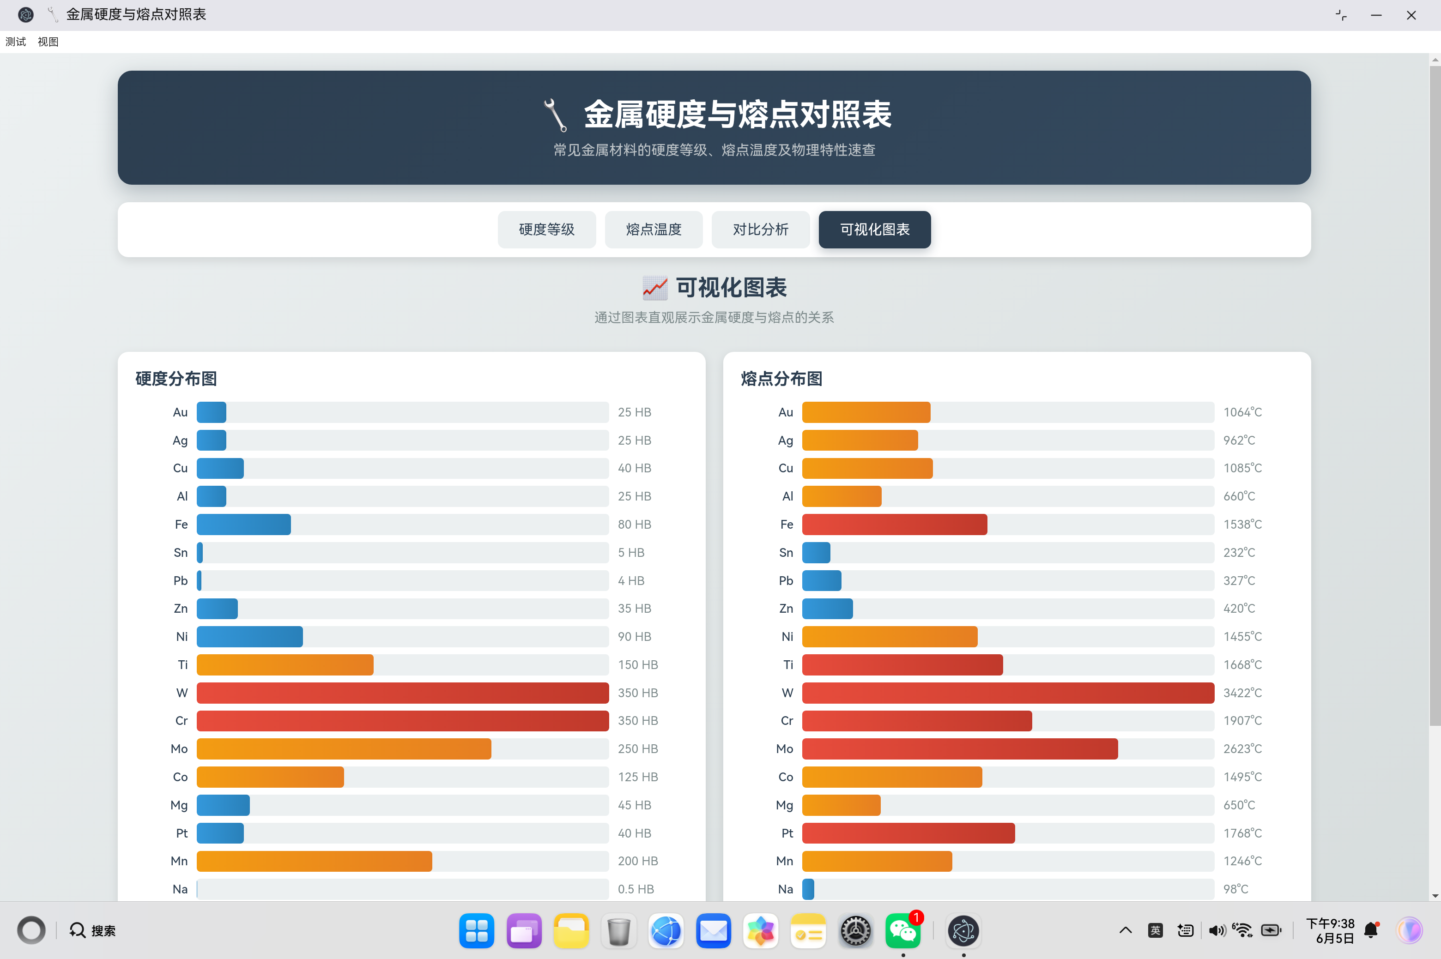
Task: Open the volume speaker tray icon
Action: 1217,930
